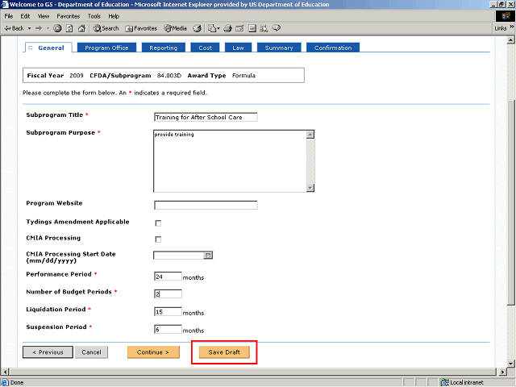Open the Mail toolbar icon

click(x=214, y=29)
